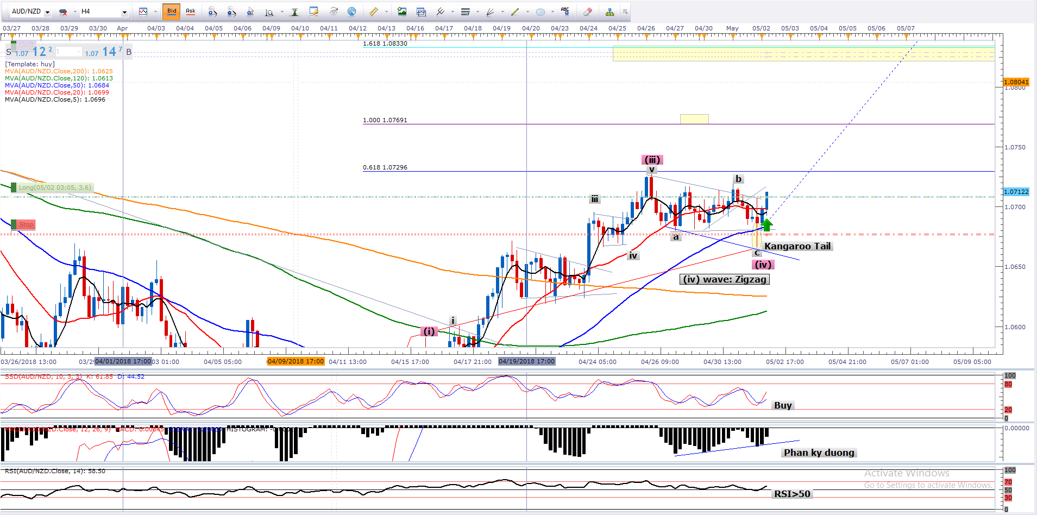Open the AUD/NZD symbol dropdown

point(47,12)
